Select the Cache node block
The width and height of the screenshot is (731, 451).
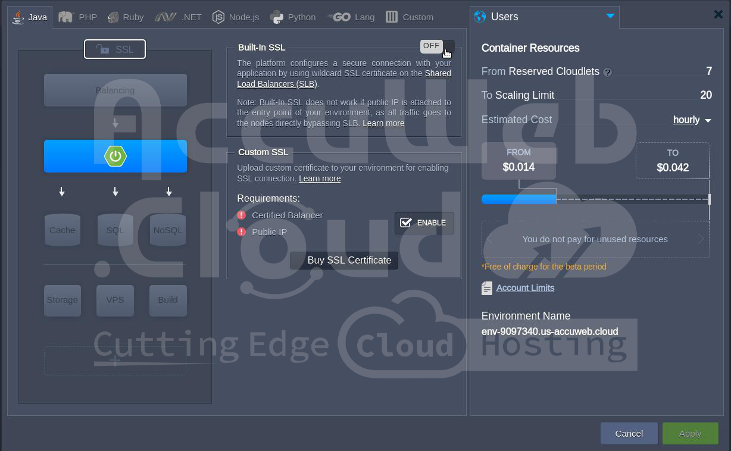pos(63,230)
